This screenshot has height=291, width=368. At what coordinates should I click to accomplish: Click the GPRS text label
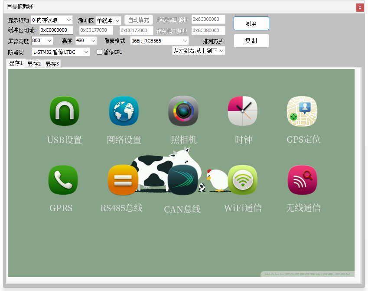point(61,208)
